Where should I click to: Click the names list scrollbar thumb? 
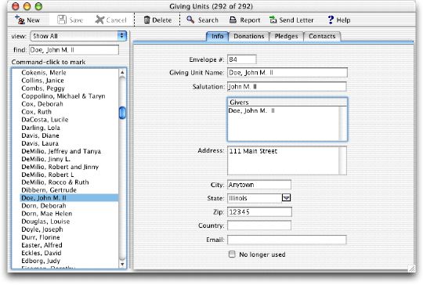coord(122,113)
